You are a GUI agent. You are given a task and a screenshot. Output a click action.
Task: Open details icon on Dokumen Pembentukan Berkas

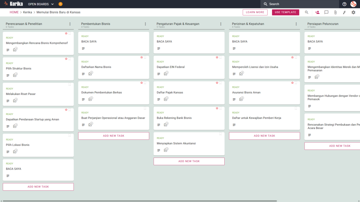(x=83, y=99)
